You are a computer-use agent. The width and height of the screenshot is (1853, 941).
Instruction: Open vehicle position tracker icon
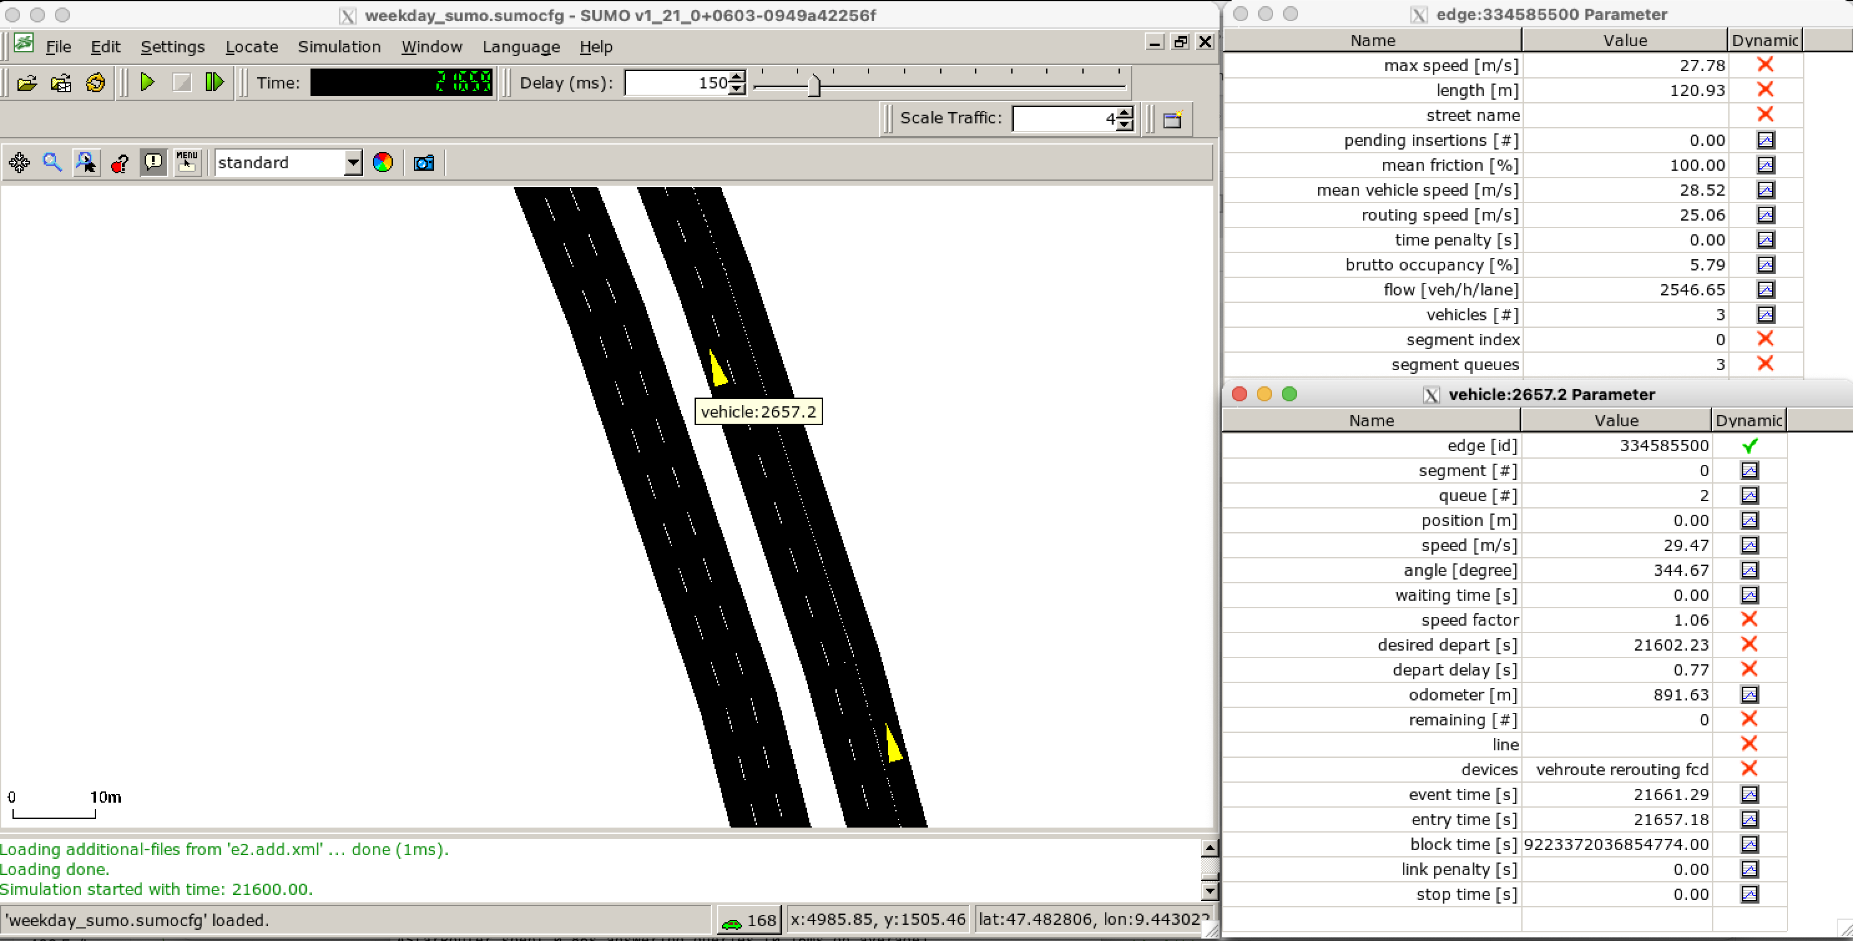[1750, 520]
